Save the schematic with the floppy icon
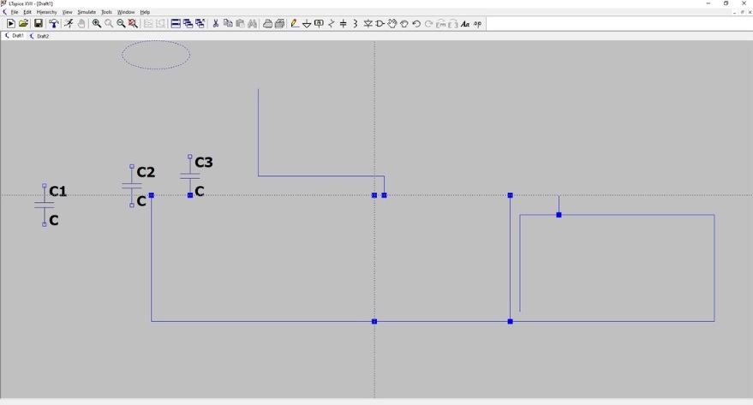The image size is (753, 405). coord(38,24)
